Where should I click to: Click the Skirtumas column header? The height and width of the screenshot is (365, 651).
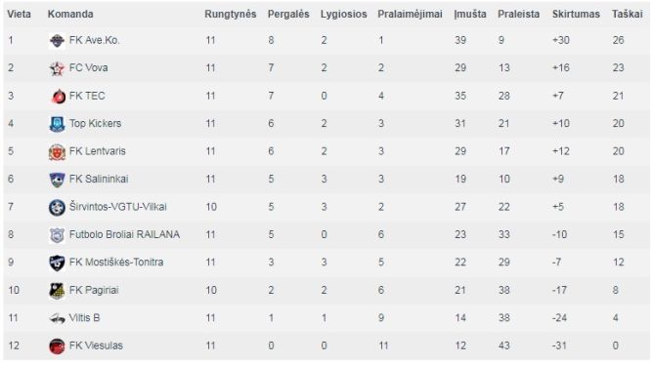pos(576,14)
